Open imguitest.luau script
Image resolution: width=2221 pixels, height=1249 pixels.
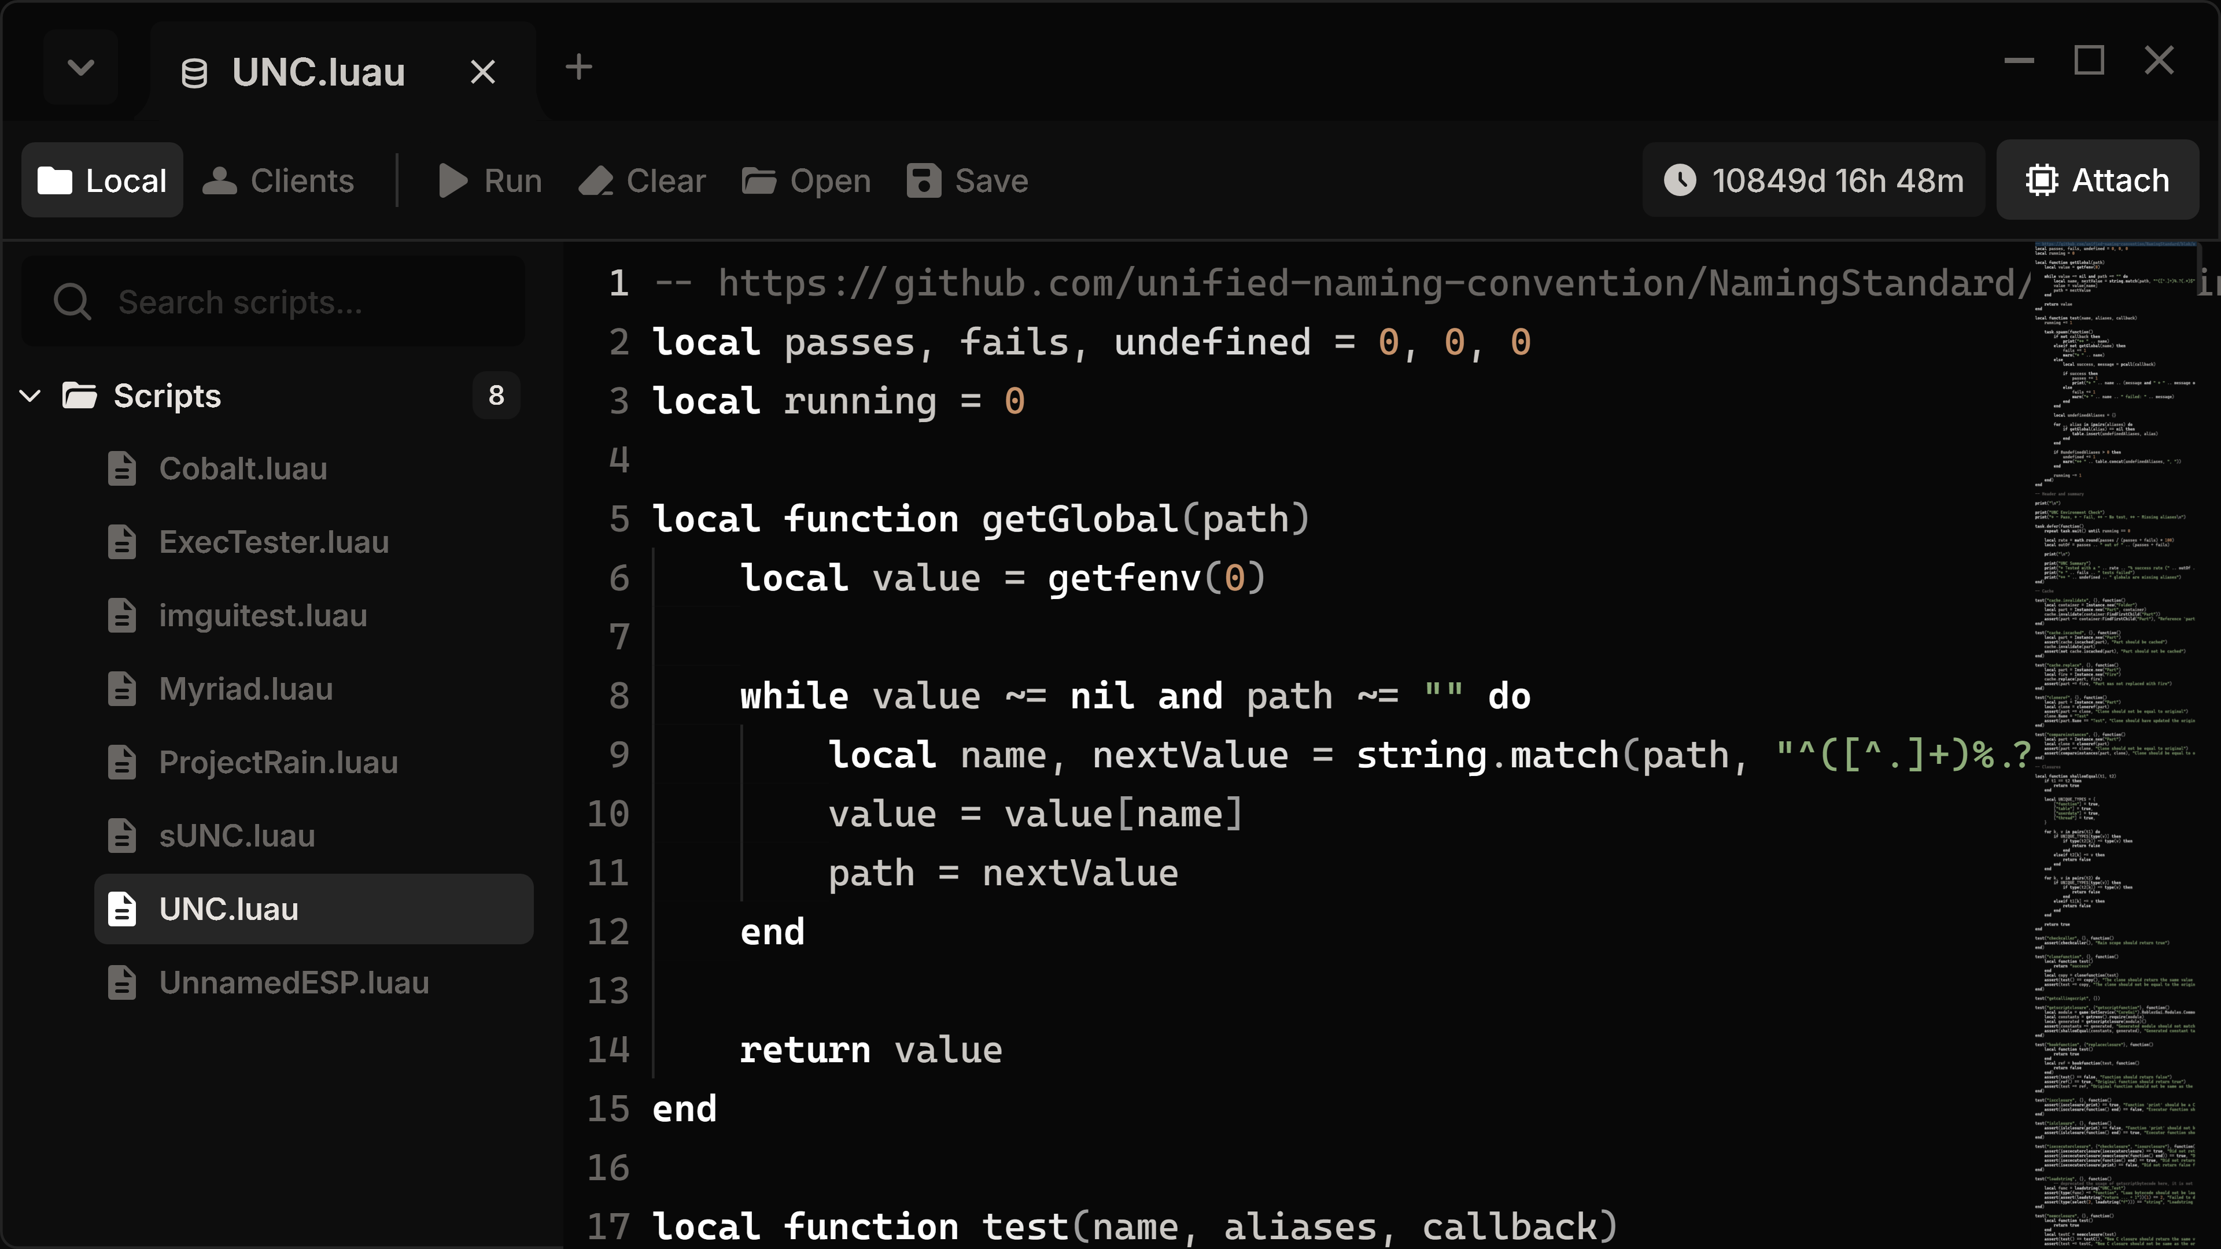pyautogui.click(x=314, y=615)
